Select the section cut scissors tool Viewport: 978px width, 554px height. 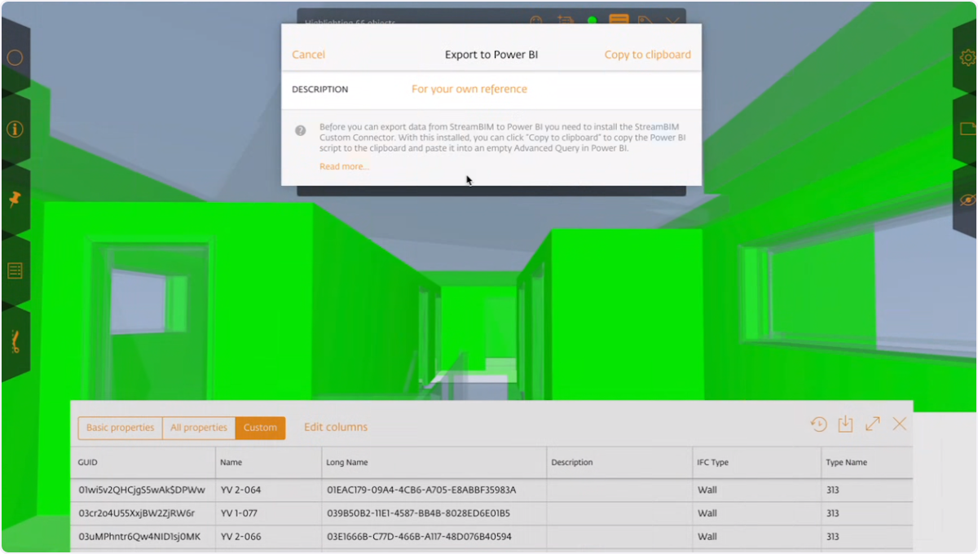(15, 341)
